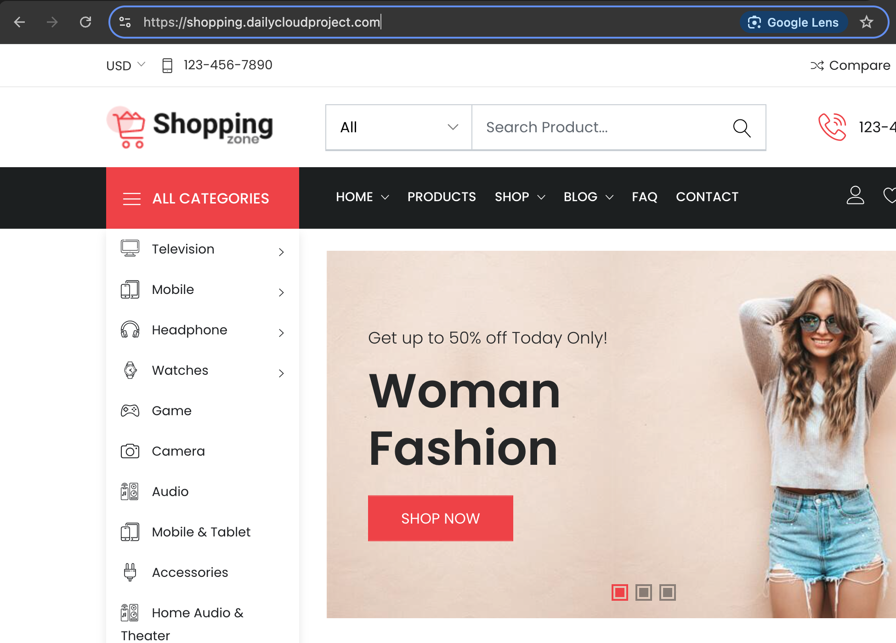This screenshot has width=896, height=643.
Task: Expand the Television submenu arrow
Action: point(281,252)
